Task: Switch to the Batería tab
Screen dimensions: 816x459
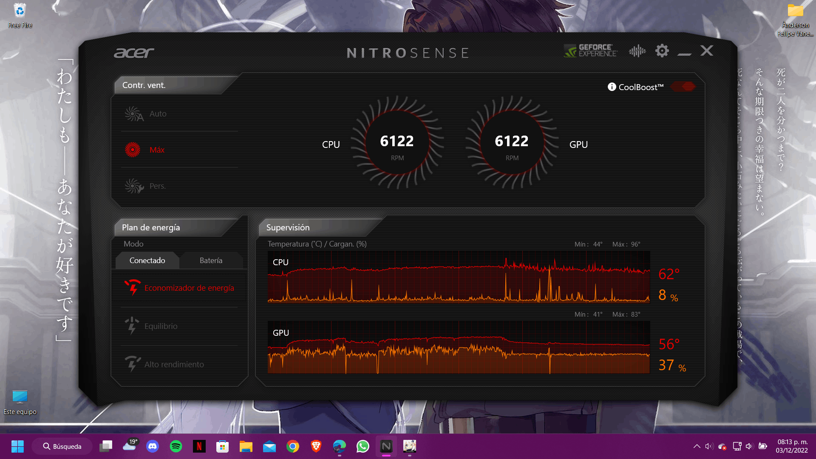Action: tap(211, 260)
